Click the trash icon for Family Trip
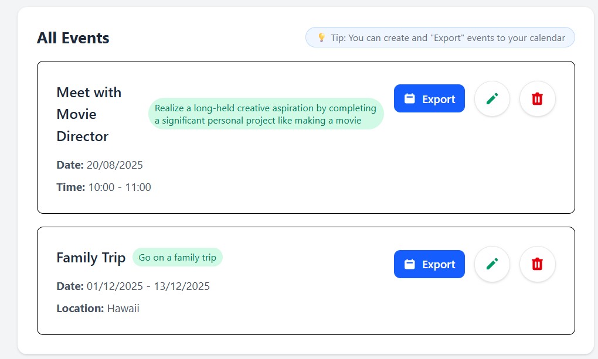Image resolution: width=598 pixels, height=359 pixels. pyautogui.click(x=537, y=264)
